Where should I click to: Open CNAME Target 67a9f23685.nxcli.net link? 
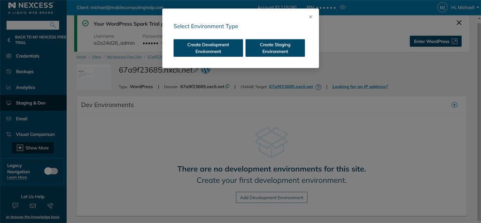pyautogui.click(x=291, y=87)
